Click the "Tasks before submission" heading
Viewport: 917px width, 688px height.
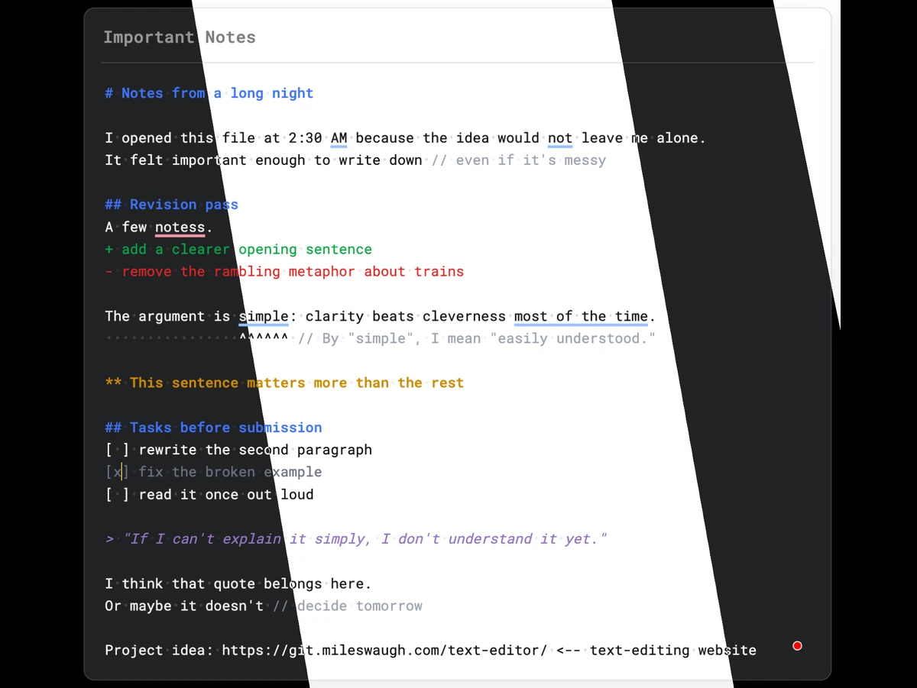pos(213,428)
